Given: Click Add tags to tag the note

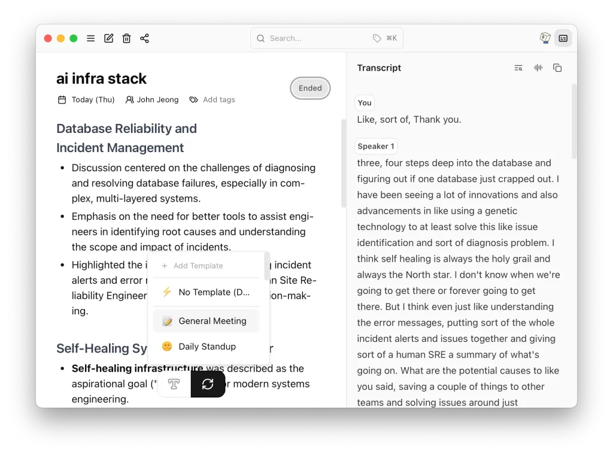Looking at the screenshot, I should [x=219, y=99].
